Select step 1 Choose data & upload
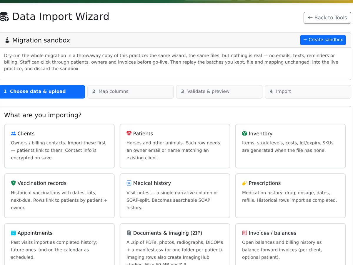353x265 pixels. [42, 92]
